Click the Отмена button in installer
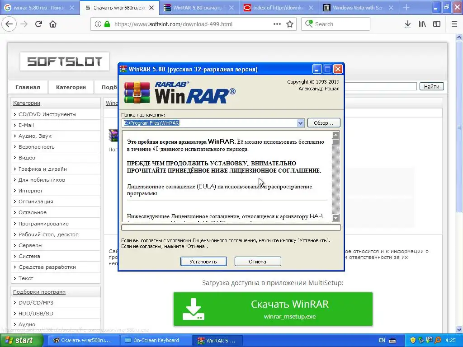 click(257, 262)
